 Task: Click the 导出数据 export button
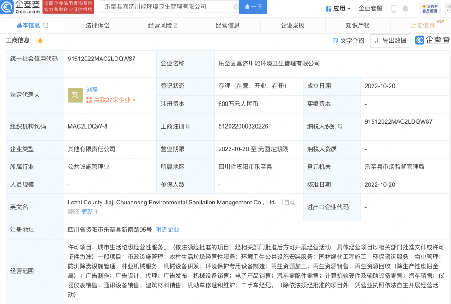coord(391,41)
